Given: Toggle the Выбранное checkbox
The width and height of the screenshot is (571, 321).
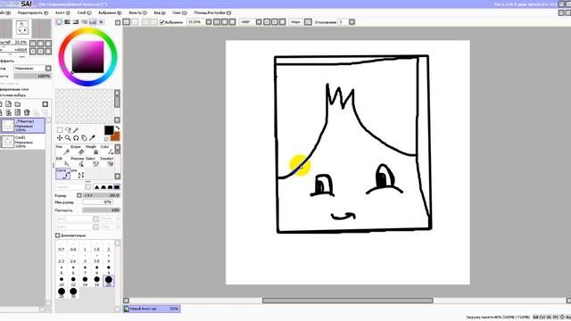Looking at the screenshot, I should point(162,22).
